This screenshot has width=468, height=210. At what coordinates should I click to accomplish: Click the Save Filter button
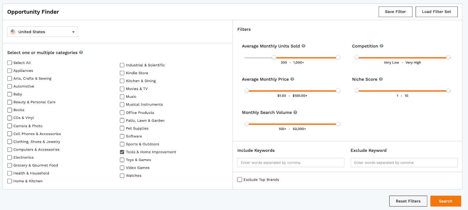(x=395, y=12)
